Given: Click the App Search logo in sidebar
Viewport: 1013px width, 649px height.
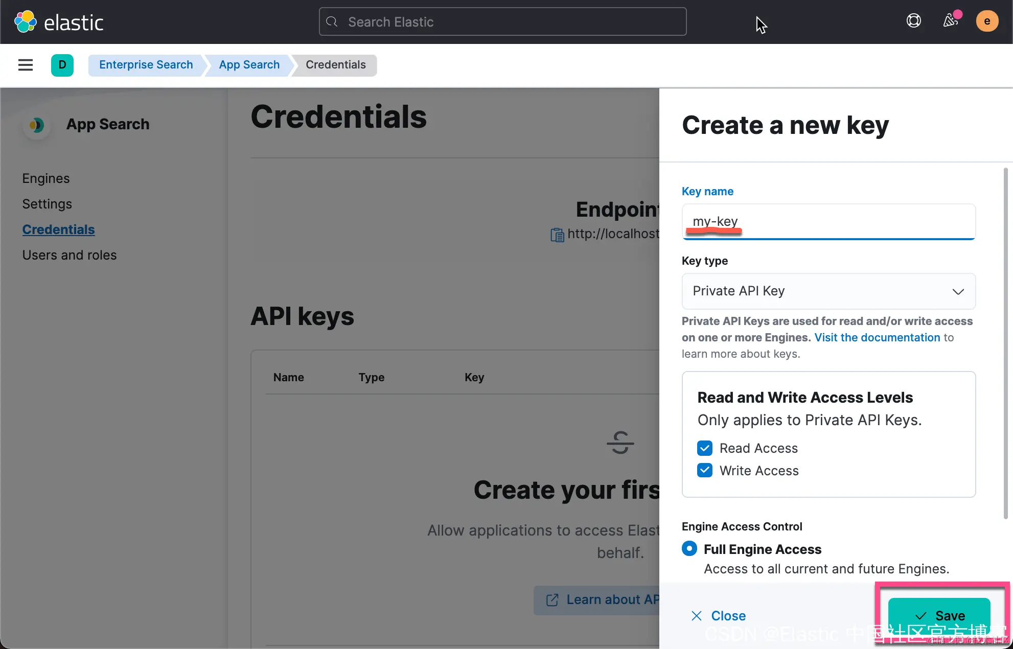Looking at the screenshot, I should 36,125.
